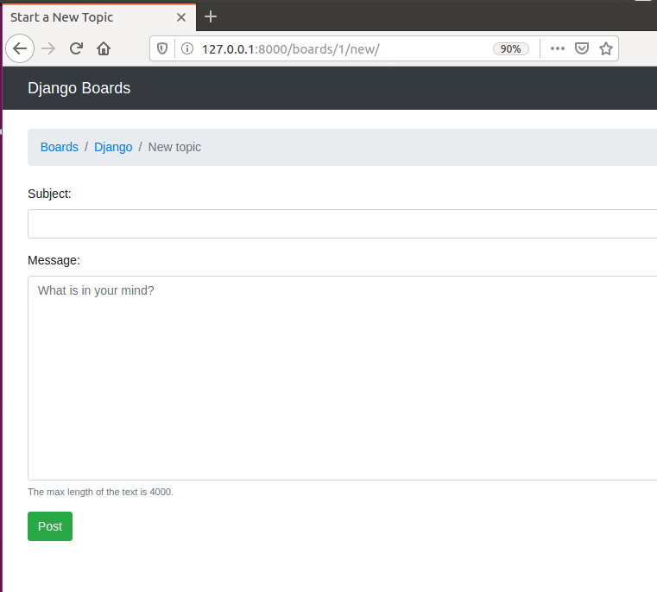The image size is (657, 592).
Task: Focus the Message textarea
Action: coord(343,378)
